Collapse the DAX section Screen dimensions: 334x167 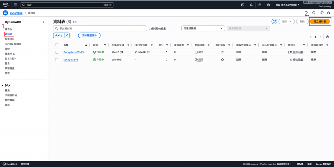coord(3,85)
